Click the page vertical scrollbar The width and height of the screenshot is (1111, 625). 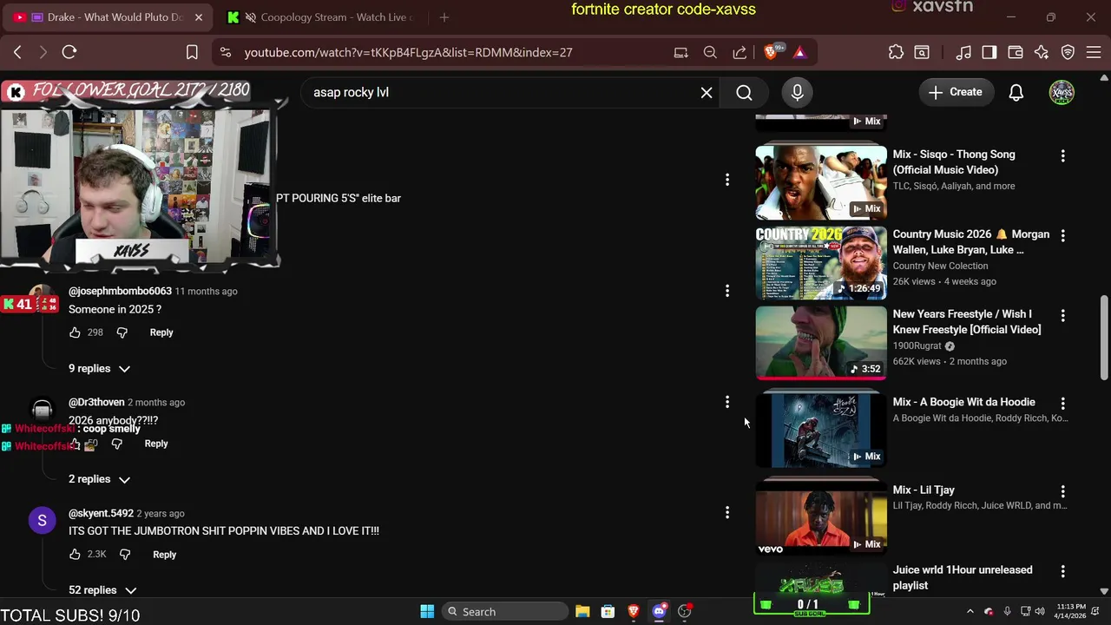tap(1104, 337)
